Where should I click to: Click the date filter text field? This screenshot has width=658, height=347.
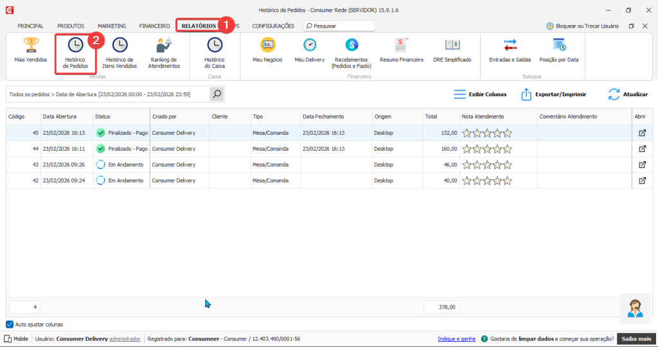coord(108,94)
